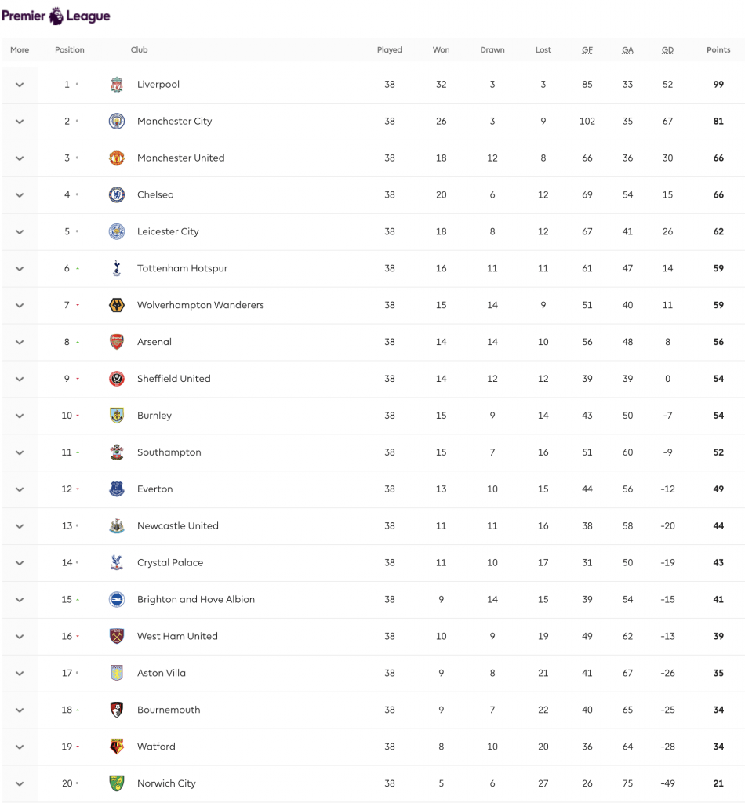Expand the Sheffield United row chevron
Viewport: 745px width, 803px height.
(20, 379)
